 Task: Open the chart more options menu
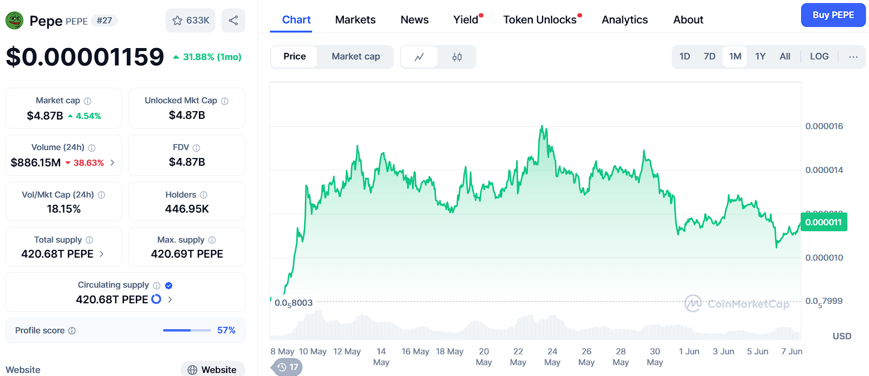[853, 57]
